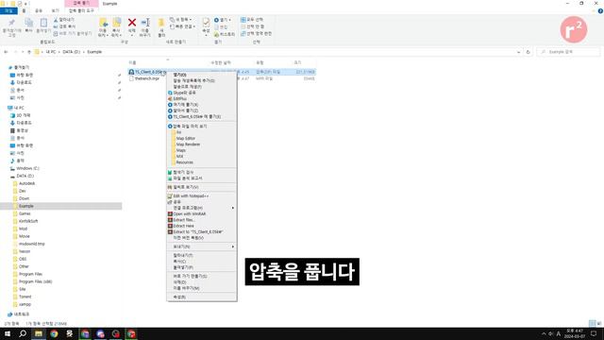The height and width of the screenshot is (340, 604).
Task: Open the Autodesk folder in tree
Action: tap(27, 183)
